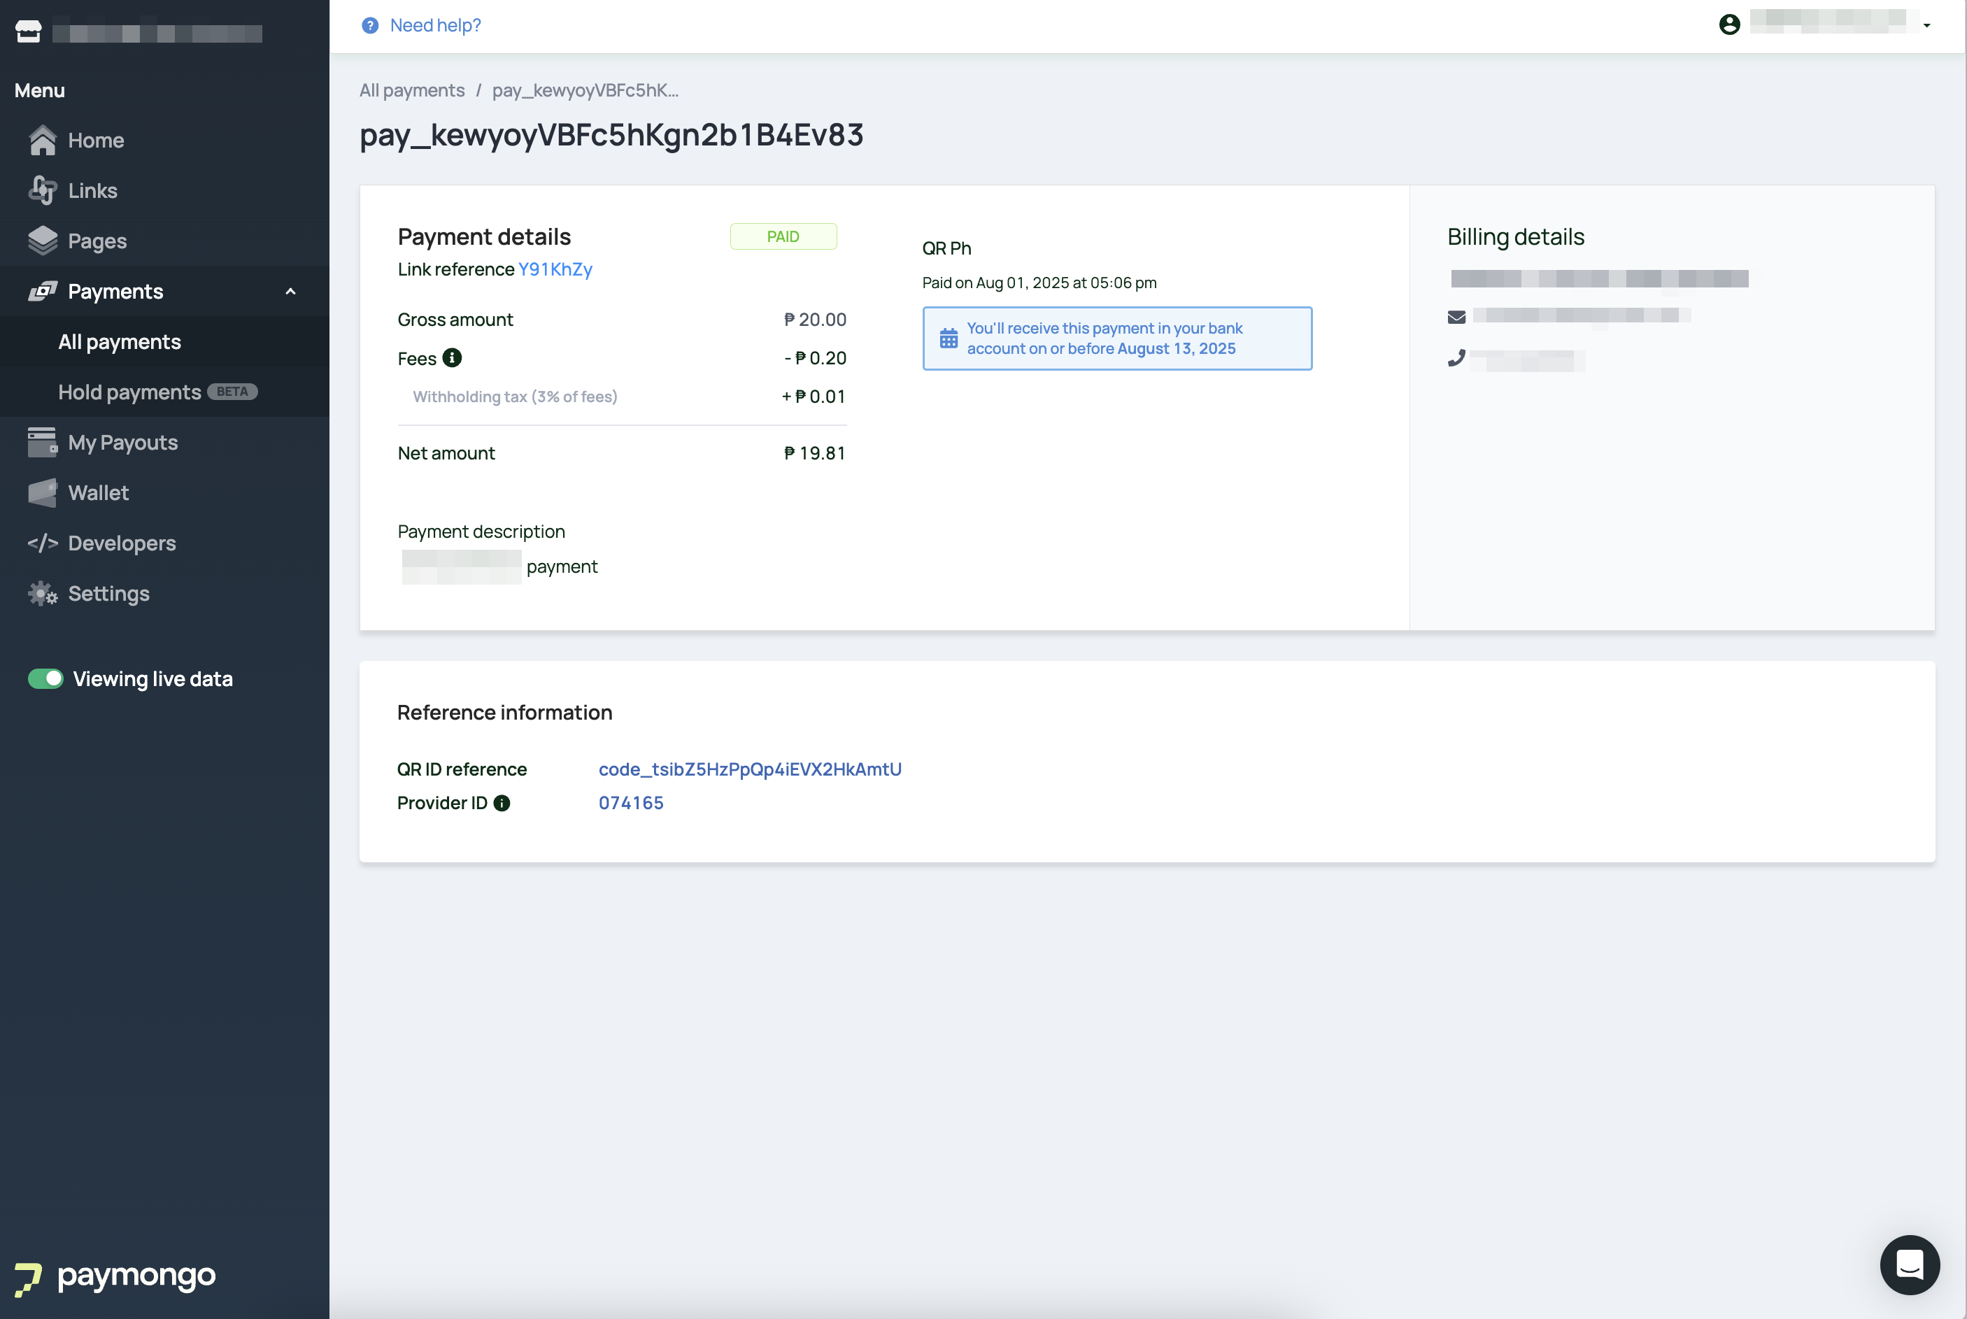This screenshot has height=1319, width=1967.
Task: Click the Need help? link
Action: point(435,25)
